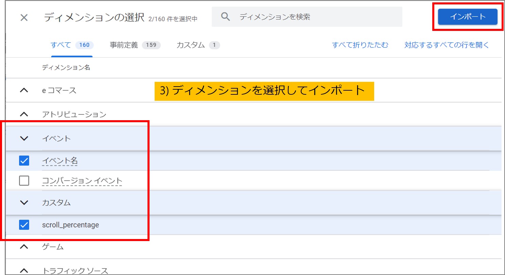Click the e コマース group name
This screenshot has width=505, height=275.
click(x=59, y=91)
